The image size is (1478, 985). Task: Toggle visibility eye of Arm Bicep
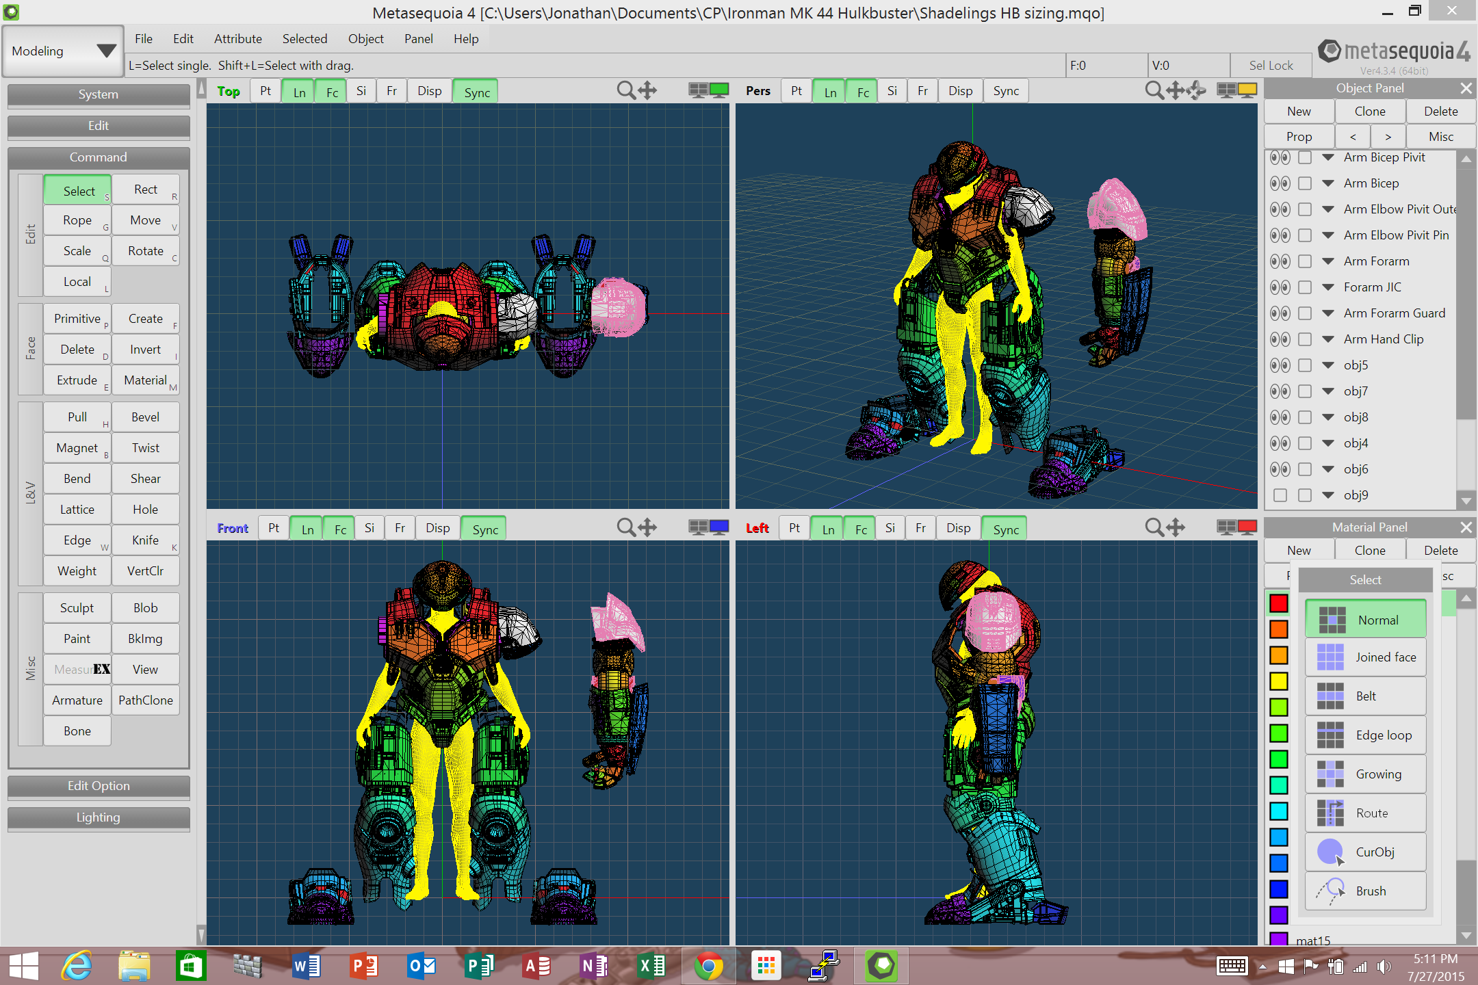(x=1280, y=183)
